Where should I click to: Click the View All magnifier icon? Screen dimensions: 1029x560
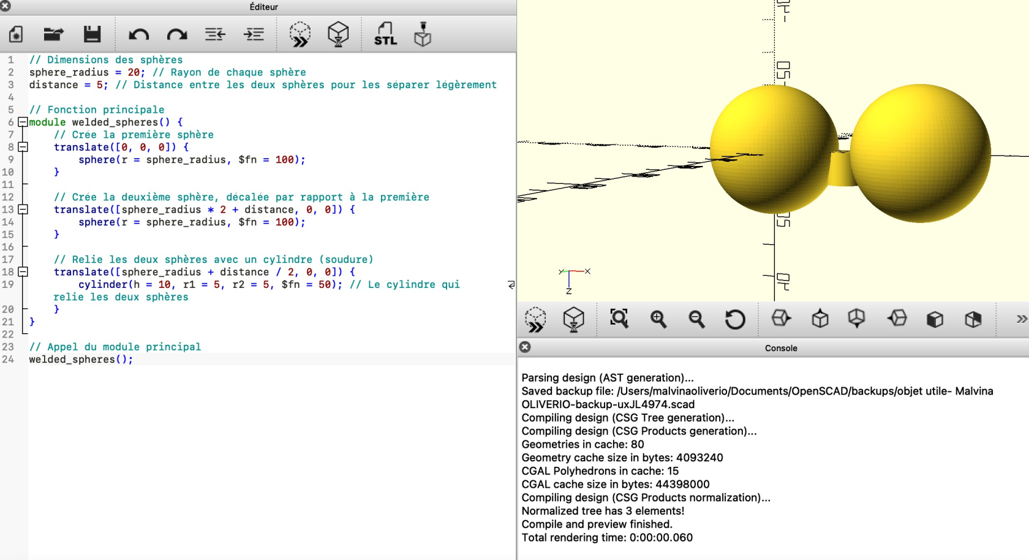(x=619, y=319)
